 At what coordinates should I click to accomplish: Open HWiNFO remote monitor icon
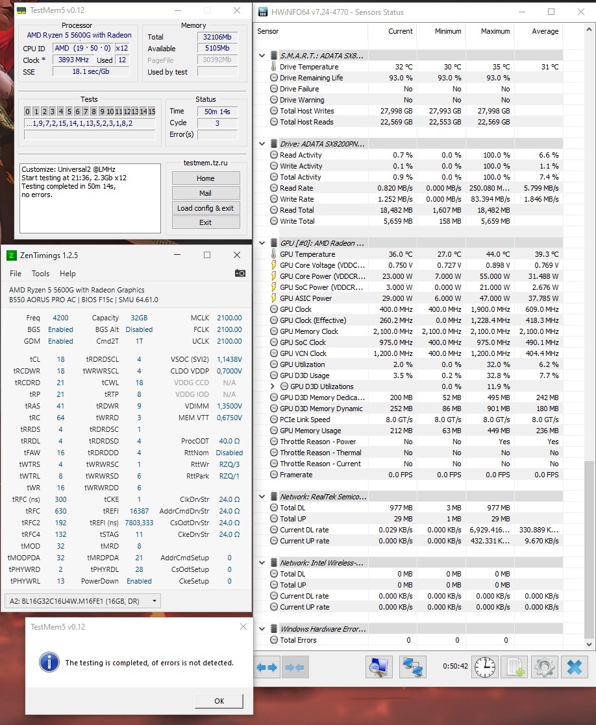click(379, 667)
